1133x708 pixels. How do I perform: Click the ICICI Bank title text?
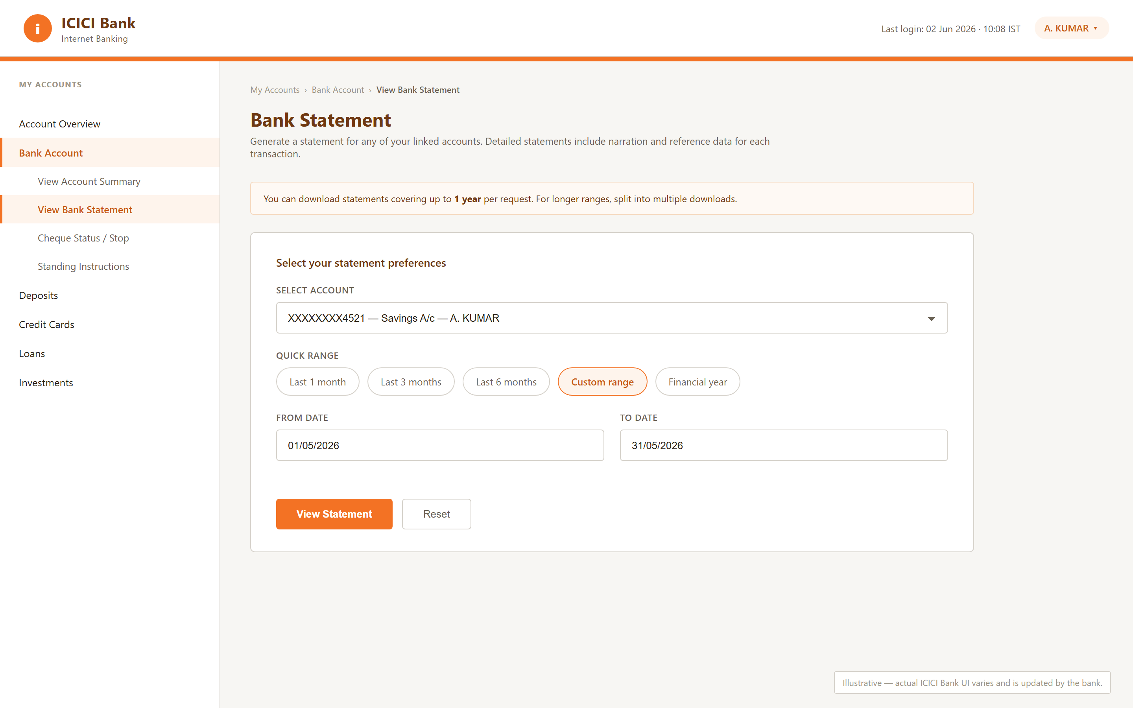(x=98, y=23)
